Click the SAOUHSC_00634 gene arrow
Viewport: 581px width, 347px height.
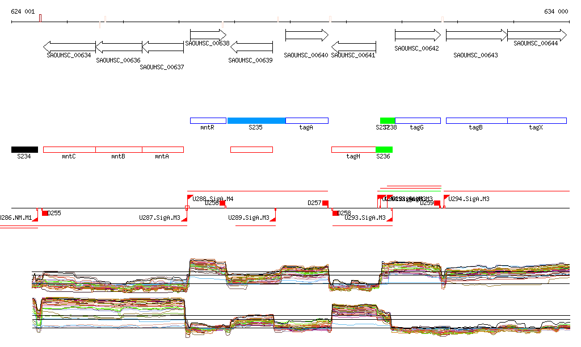point(69,47)
